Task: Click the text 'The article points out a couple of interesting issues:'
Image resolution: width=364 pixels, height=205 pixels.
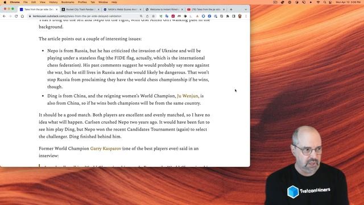Action: tap(90, 39)
